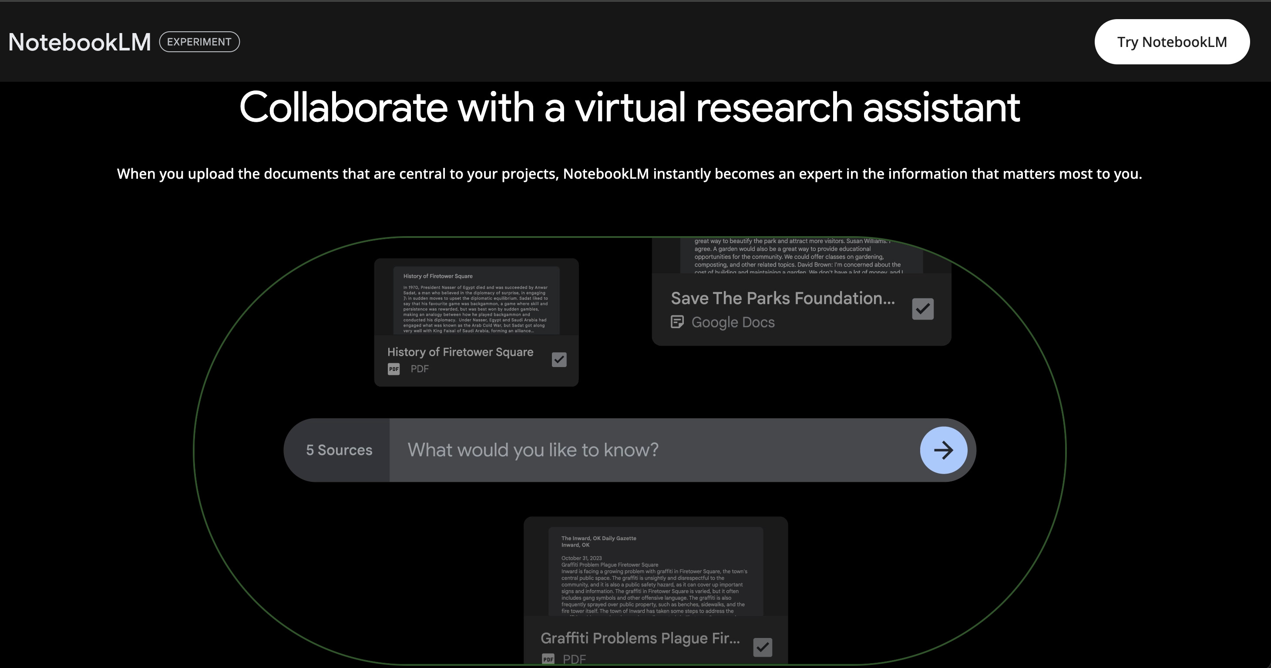This screenshot has width=1271, height=668.
Task: Uncheck Graffiti Problems Plague source checkbox
Action: 762,647
